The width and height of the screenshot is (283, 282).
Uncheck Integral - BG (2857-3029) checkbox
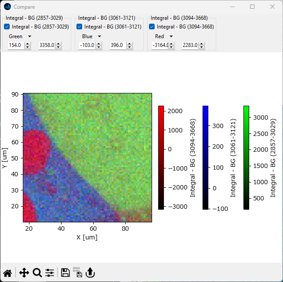pos(7,27)
